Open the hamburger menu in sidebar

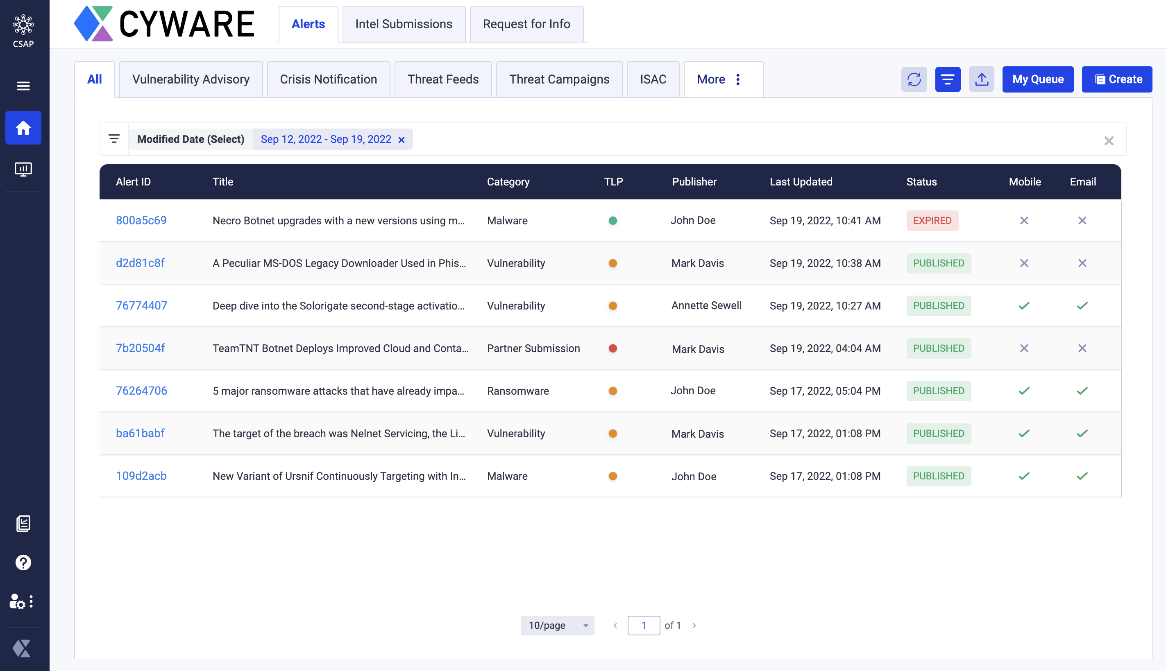[23, 86]
